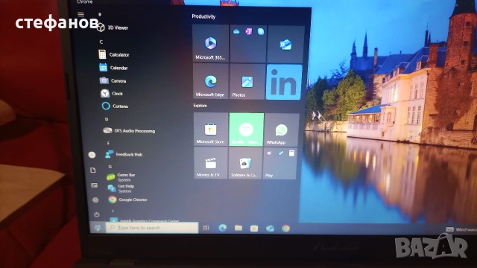Image resolution: width=477 pixels, height=268 pixels.
Task: Open the Calendar app
Action: click(113, 68)
